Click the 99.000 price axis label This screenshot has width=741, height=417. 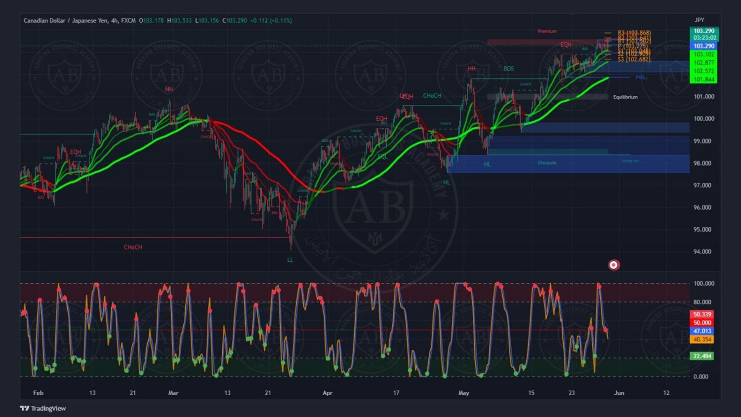pos(702,141)
